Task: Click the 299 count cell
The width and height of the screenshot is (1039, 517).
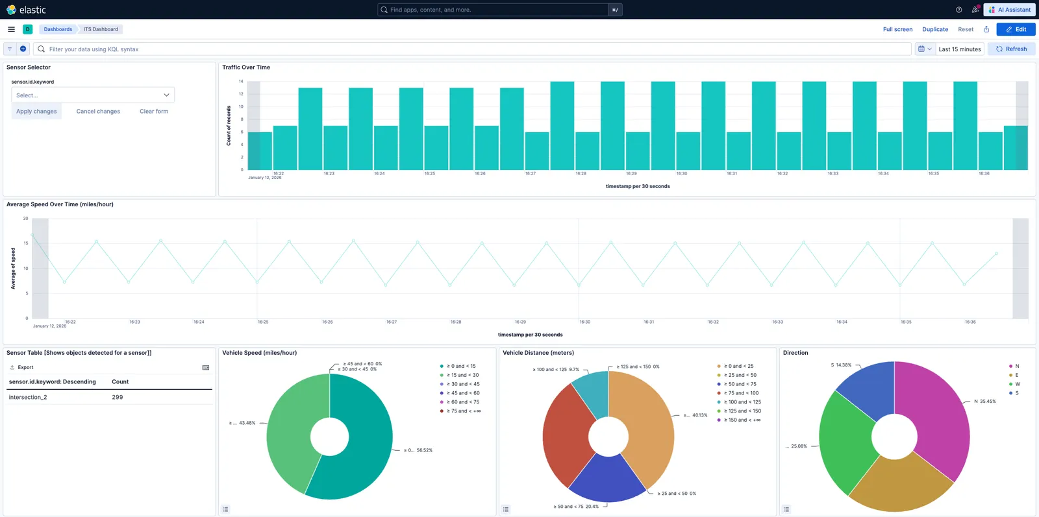Action: tap(118, 397)
